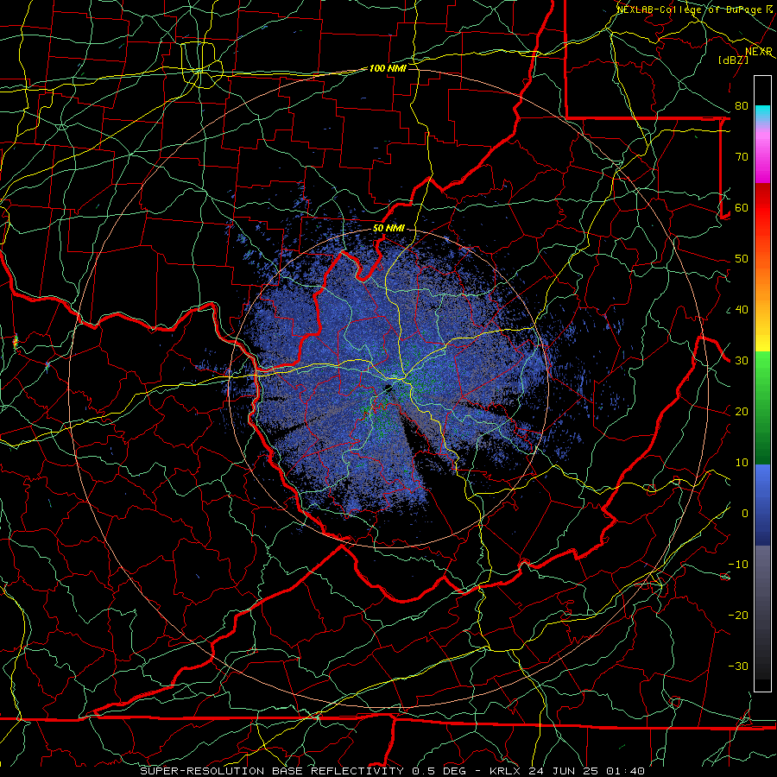Click the -10 value on the dBZ scale
The image size is (777, 777).
coord(738,565)
